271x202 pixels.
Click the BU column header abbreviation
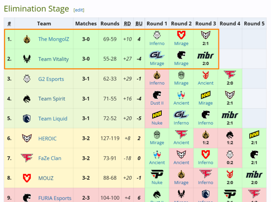[139, 24]
